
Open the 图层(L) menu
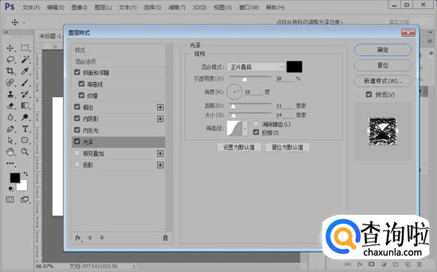(103, 8)
